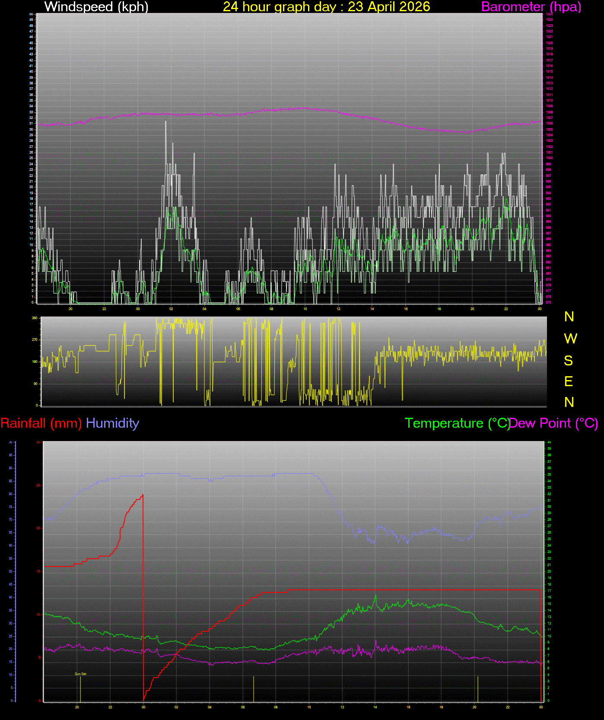This screenshot has width=604, height=720.
Task: Select the "24 hour graph day : 23 April 2026" title
Action: pos(327,6)
